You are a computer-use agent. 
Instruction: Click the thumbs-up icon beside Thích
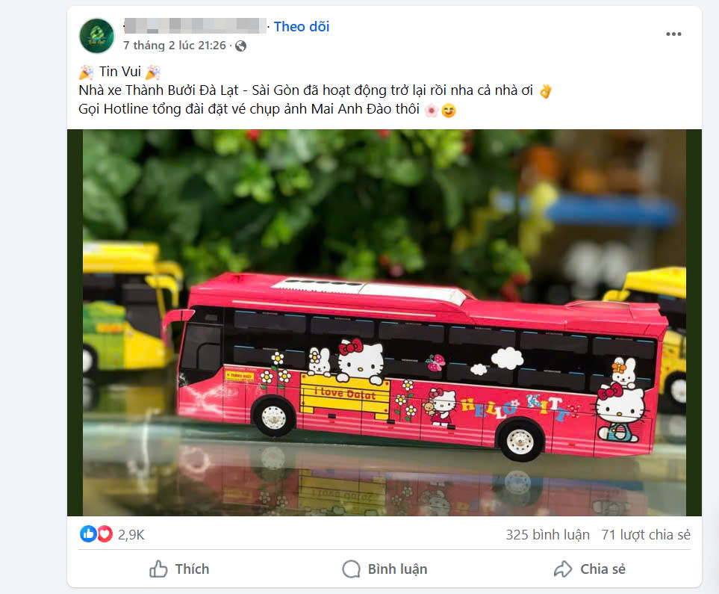[x=158, y=569]
